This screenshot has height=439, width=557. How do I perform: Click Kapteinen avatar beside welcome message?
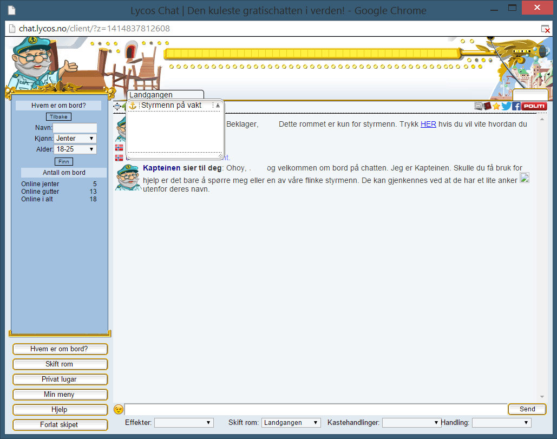128,177
